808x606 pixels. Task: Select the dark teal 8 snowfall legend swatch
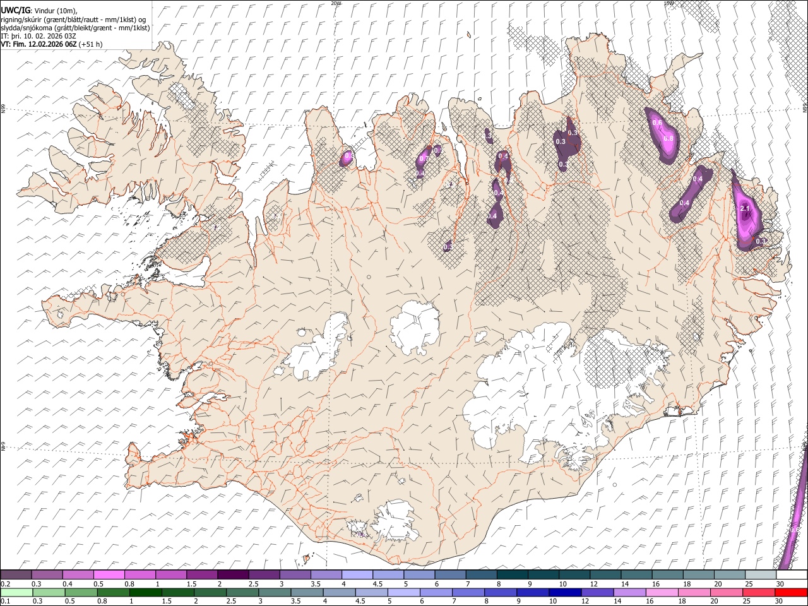(512, 575)
